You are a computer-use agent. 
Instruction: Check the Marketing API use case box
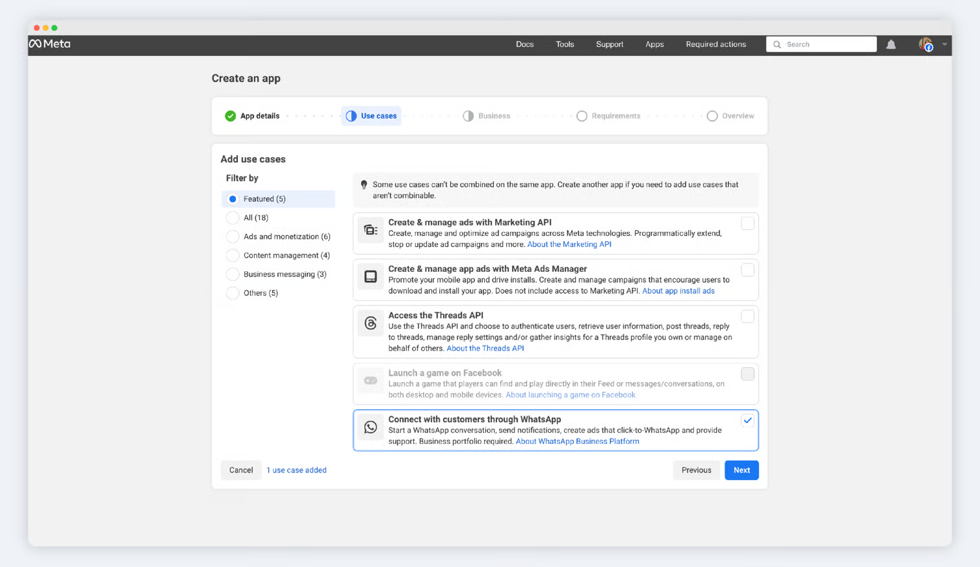click(747, 224)
